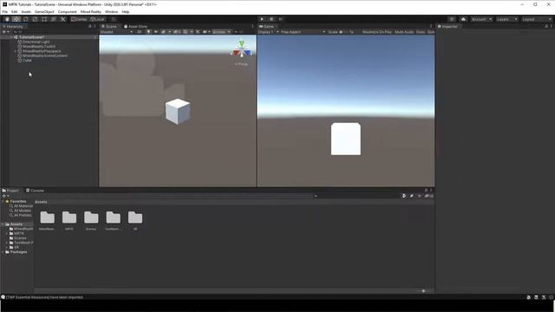Select the Project tab

(x=10, y=191)
